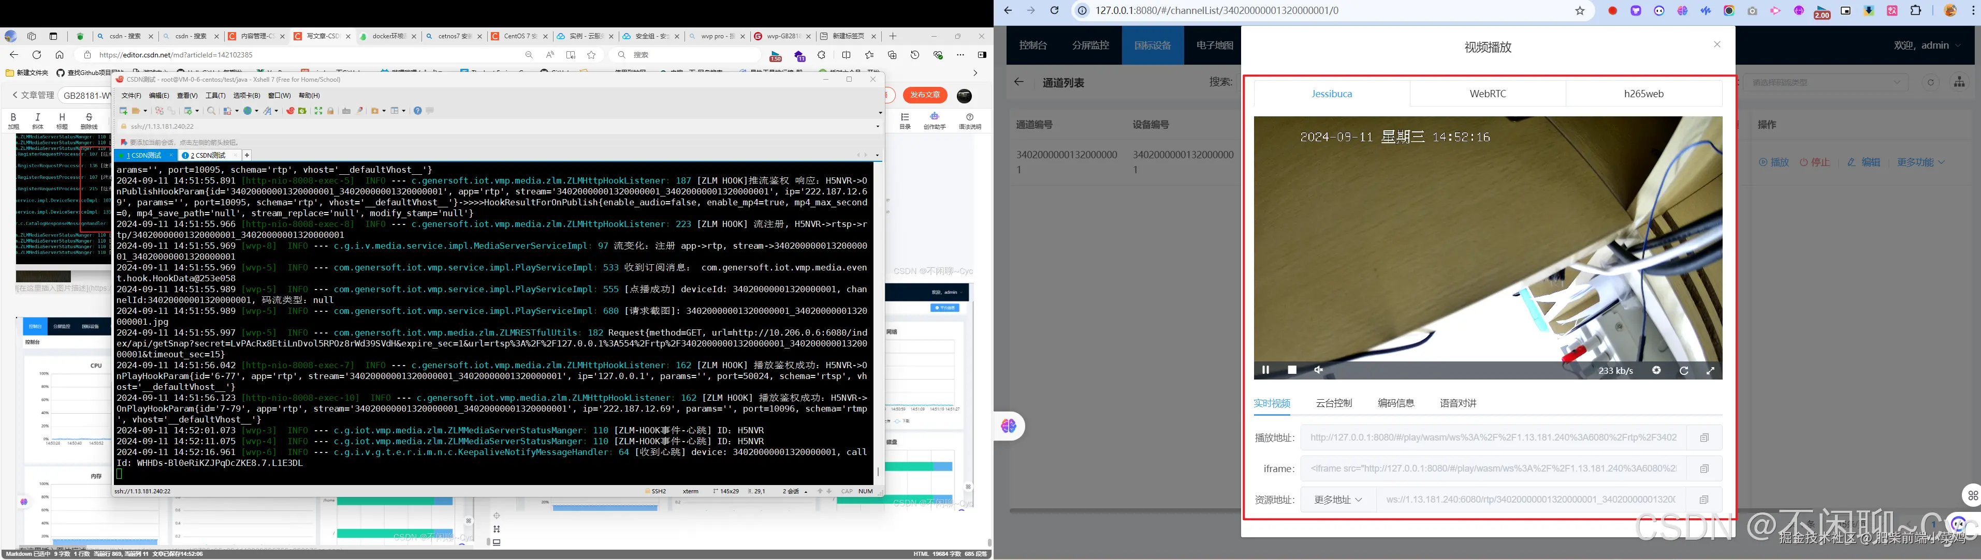The width and height of the screenshot is (1981, 560).
Task: Refresh the video player stream
Action: pyautogui.click(x=1683, y=370)
